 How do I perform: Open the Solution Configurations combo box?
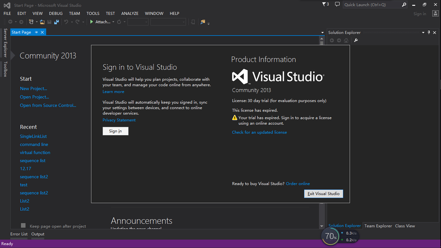click(138, 22)
